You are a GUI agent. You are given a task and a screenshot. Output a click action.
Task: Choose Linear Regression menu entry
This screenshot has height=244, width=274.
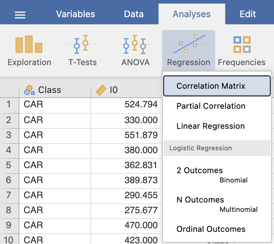tap(217, 126)
